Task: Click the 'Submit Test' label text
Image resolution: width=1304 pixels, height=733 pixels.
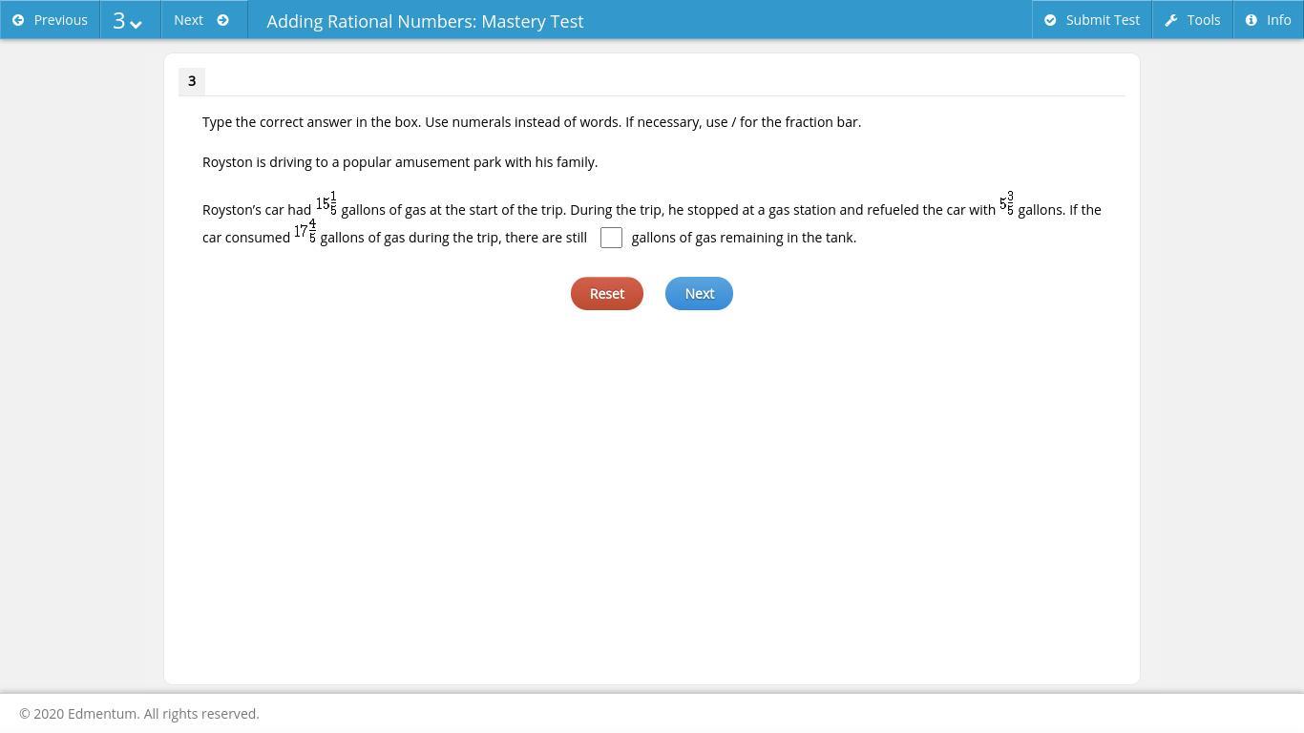Action: [x=1103, y=20]
